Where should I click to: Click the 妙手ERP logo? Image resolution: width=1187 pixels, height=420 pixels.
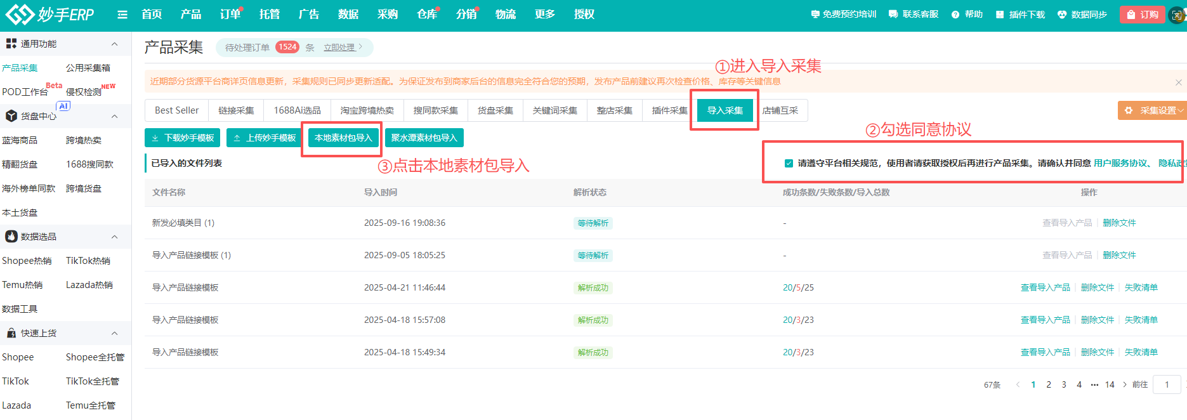[x=49, y=14]
